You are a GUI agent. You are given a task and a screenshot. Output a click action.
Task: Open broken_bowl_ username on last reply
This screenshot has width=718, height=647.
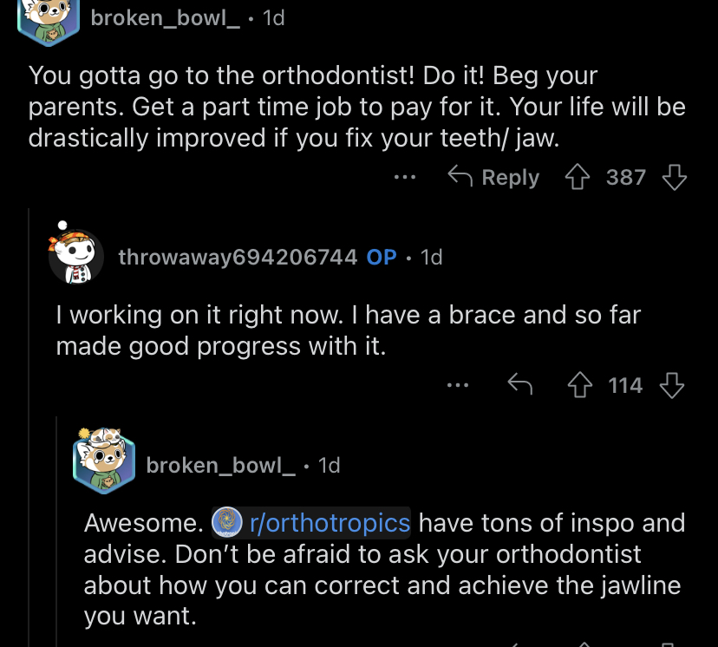[x=221, y=466]
